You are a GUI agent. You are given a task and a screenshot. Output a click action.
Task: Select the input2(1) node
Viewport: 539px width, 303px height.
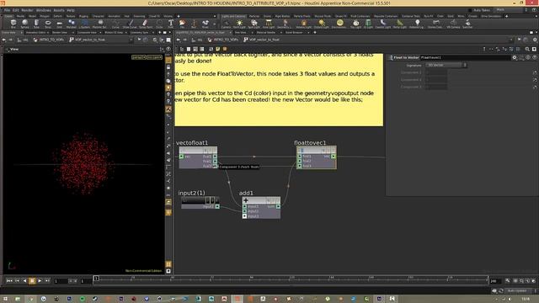pos(200,203)
